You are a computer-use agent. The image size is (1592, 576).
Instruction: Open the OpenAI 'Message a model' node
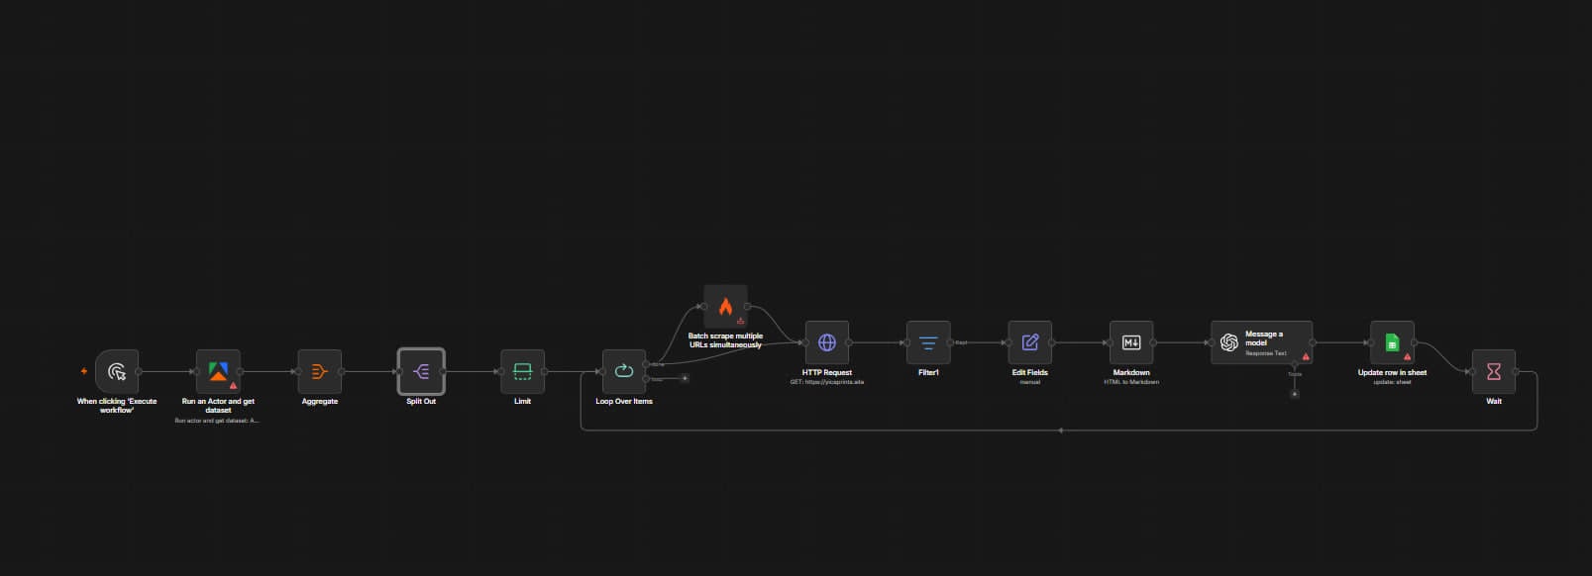(x=1261, y=342)
